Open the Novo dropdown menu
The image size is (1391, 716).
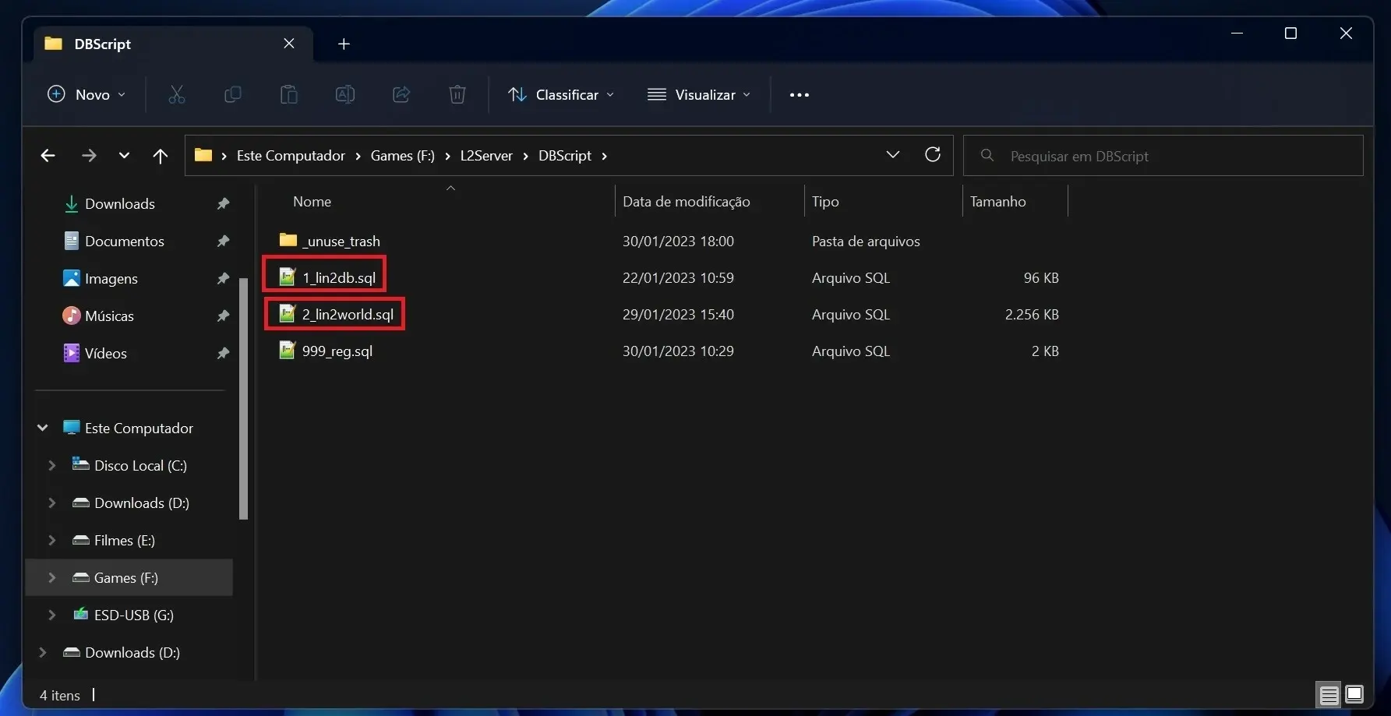point(86,95)
